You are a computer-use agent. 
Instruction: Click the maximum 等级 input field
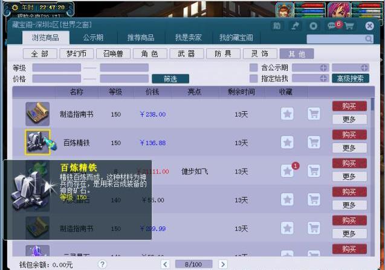125,68
